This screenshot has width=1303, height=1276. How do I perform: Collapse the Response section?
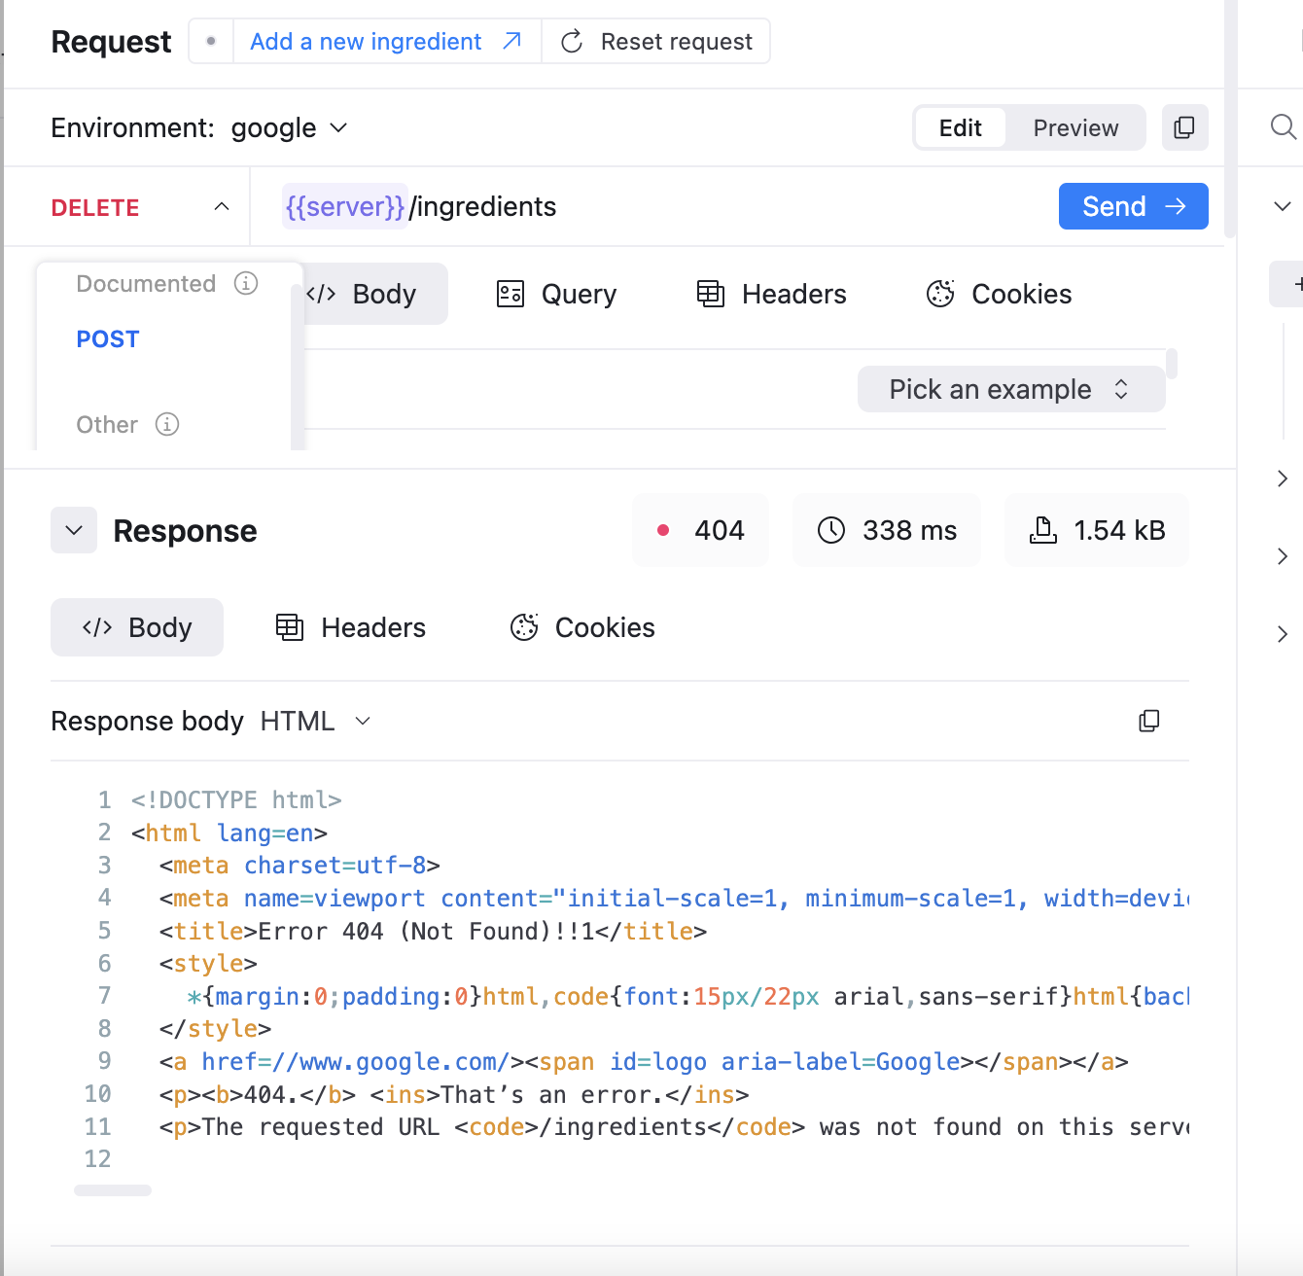tap(74, 530)
